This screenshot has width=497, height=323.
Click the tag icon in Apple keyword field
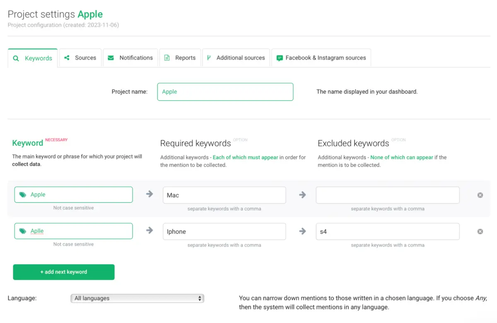23,195
